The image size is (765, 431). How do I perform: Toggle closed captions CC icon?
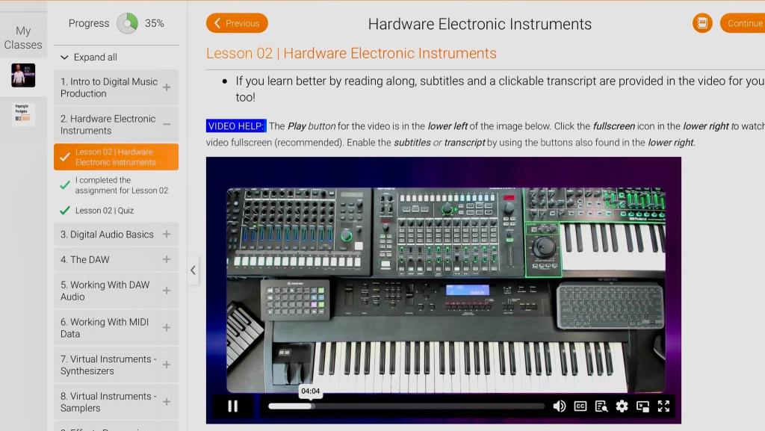pos(580,406)
